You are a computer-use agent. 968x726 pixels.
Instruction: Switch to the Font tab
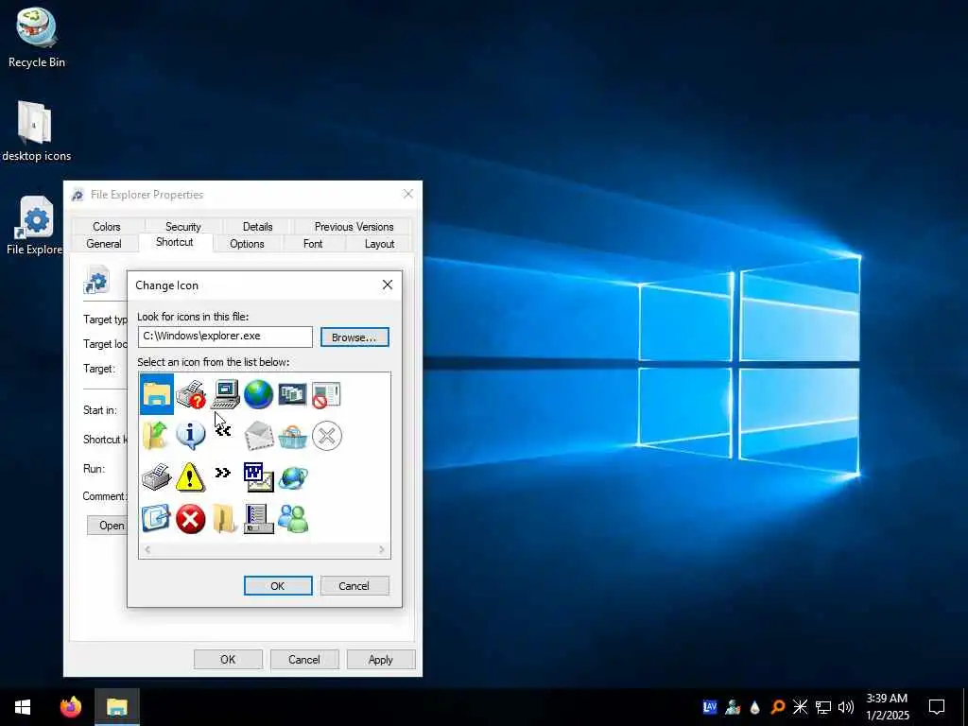(x=313, y=244)
